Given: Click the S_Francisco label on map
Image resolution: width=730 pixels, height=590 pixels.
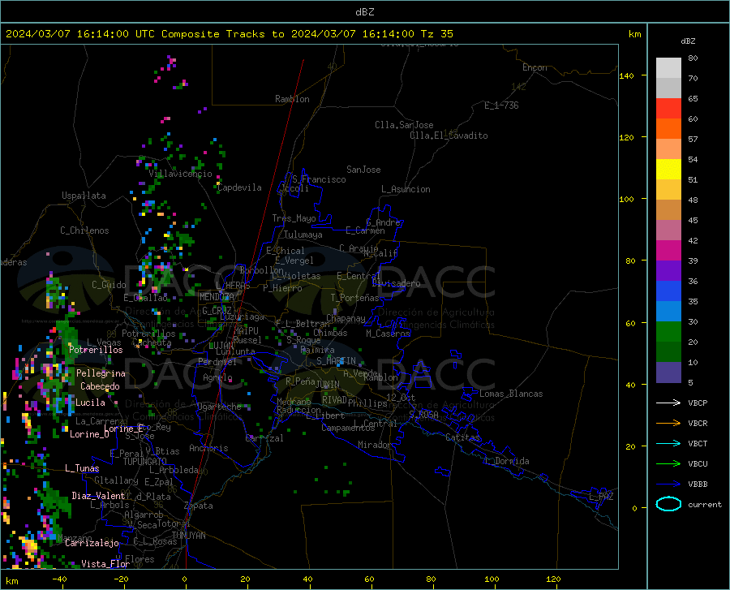Looking at the screenshot, I should pos(319,179).
